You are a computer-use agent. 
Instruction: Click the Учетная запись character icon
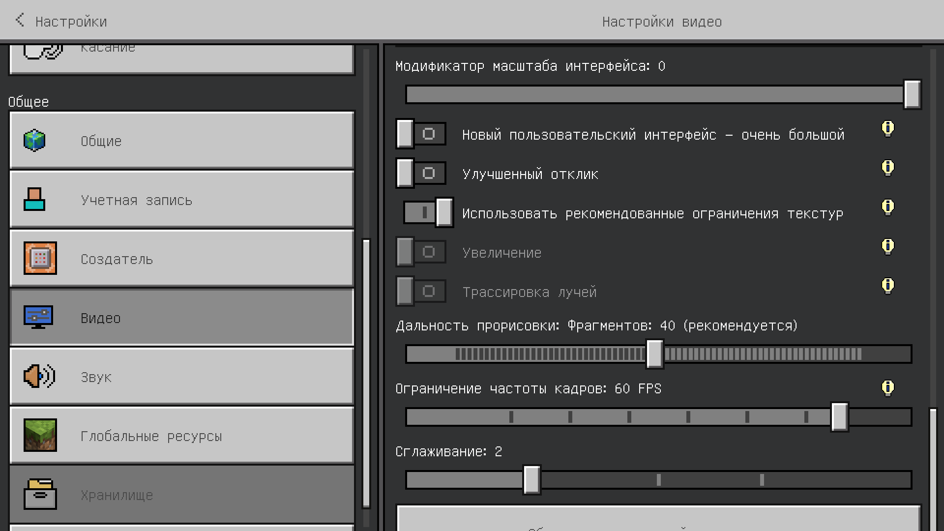coord(34,200)
